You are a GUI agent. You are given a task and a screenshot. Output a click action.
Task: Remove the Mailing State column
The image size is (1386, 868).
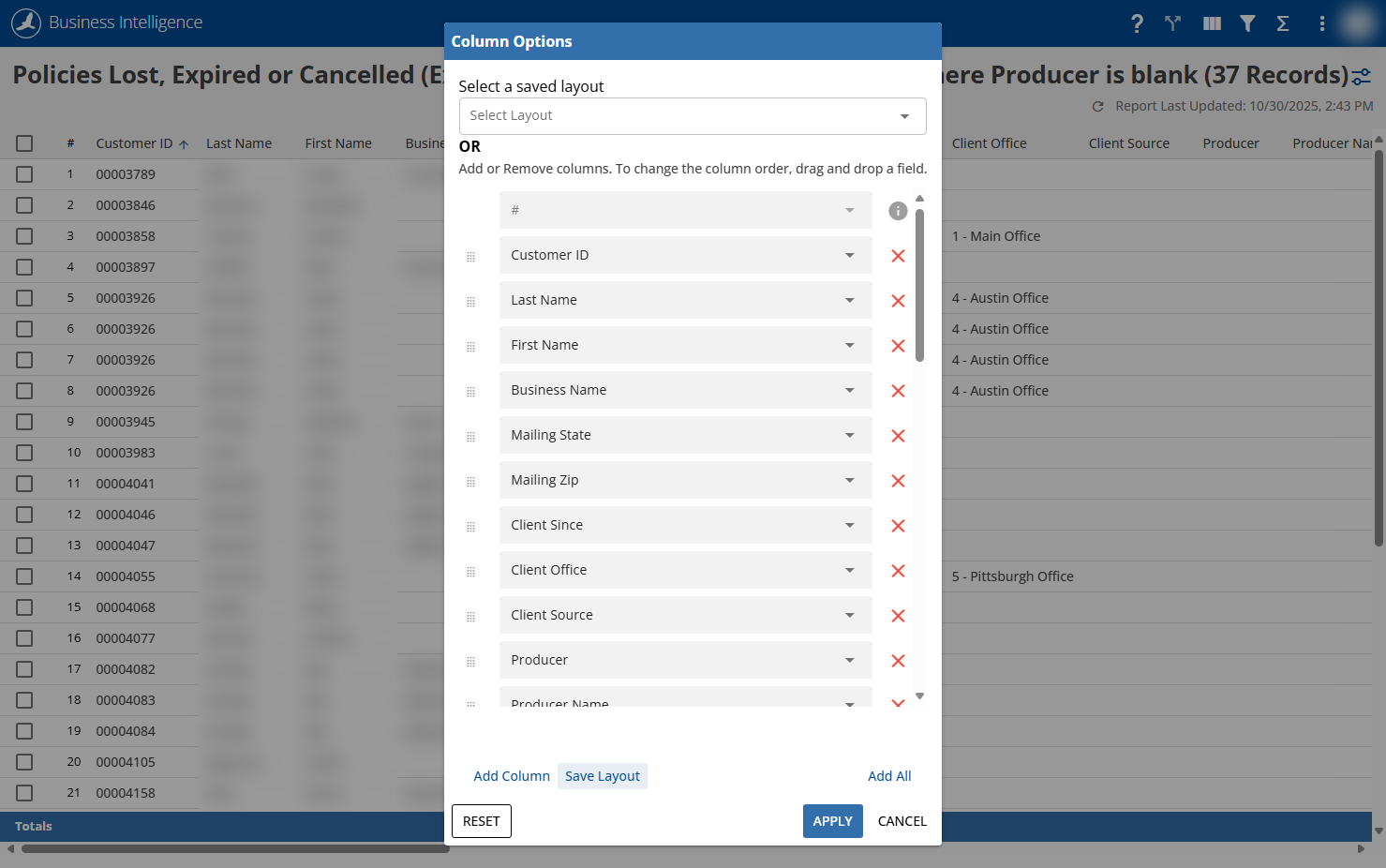pyautogui.click(x=898, y=436)
